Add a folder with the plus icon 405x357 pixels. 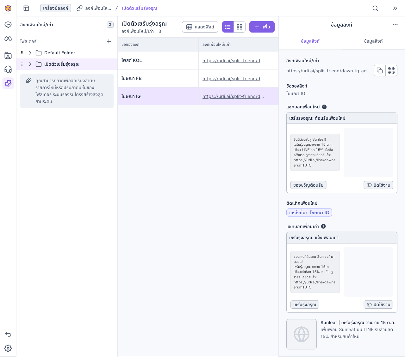click(x=109, y=41)
